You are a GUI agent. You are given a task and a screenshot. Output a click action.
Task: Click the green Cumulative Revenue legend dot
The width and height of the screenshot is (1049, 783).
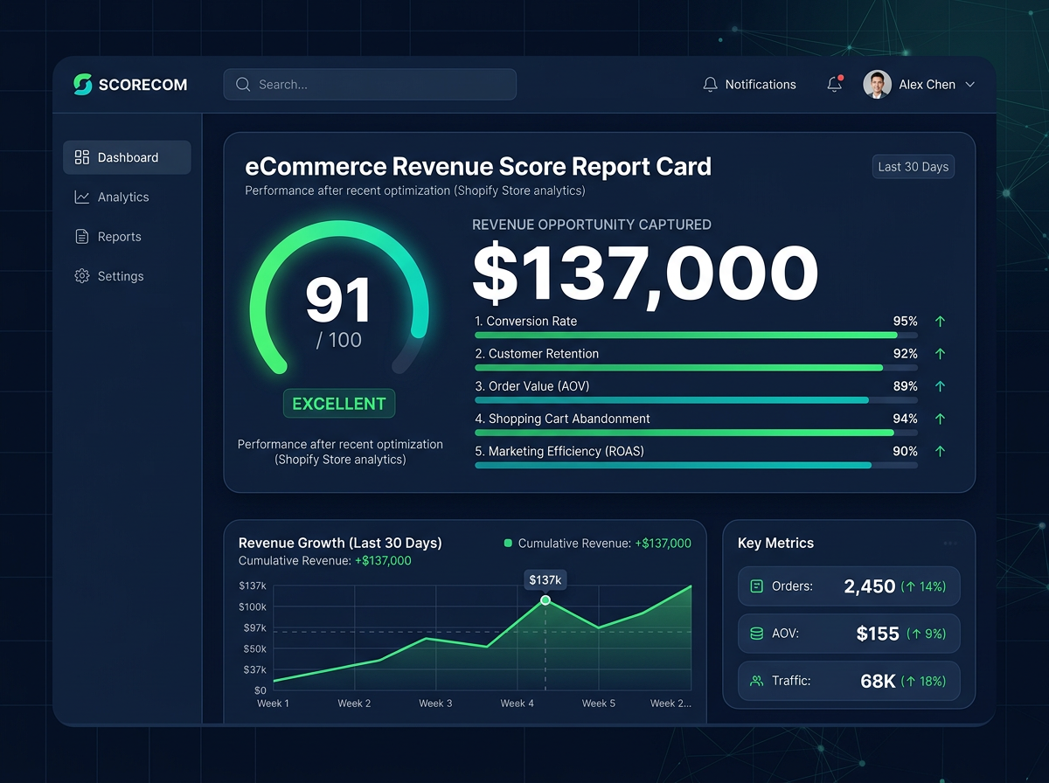(508, 544)
